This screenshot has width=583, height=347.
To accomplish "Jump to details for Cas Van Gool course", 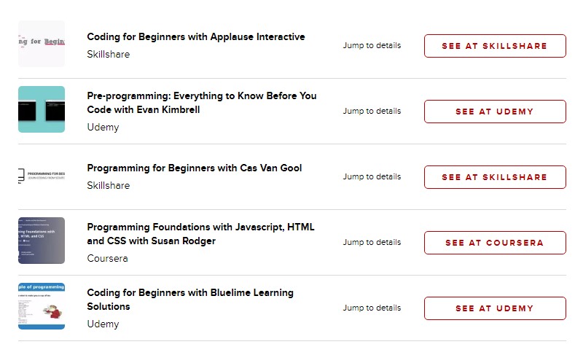I will point(372,176).
